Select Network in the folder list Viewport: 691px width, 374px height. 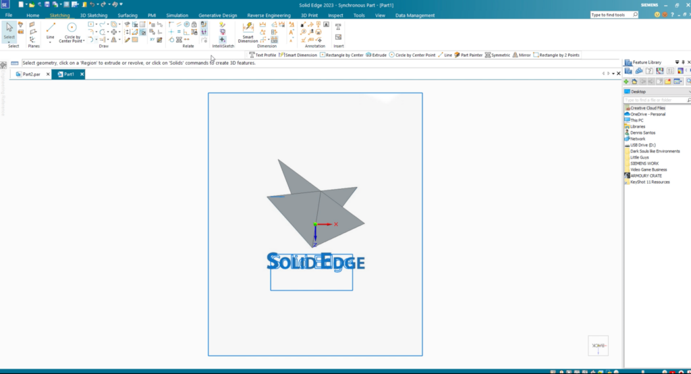click(634, 139)
